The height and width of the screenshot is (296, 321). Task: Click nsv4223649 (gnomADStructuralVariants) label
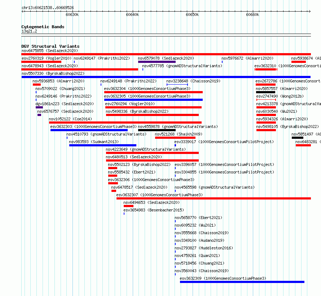click(x=146, y=149)
